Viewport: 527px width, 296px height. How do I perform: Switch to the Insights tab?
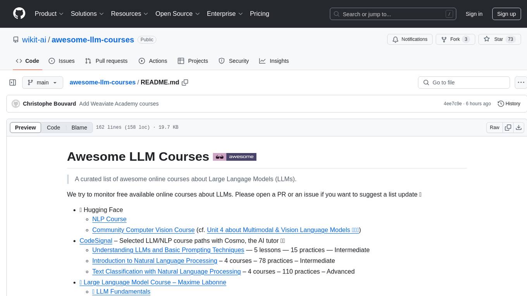[x=274, y=61]
